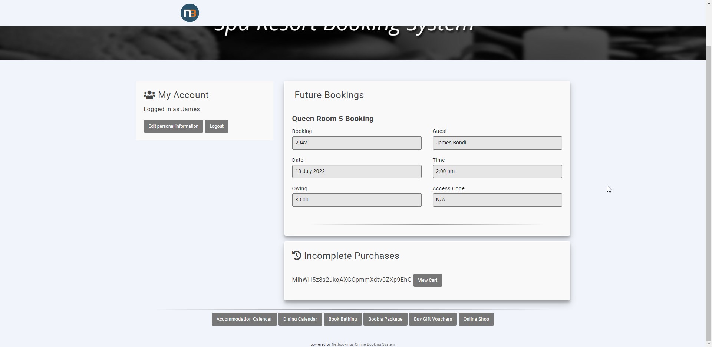712x347 pixels.
Task: Click the Guest name field
Action: 497,143
